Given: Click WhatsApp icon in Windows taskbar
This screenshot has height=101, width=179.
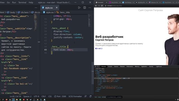Looking at the screenshot, I should (x=20, y=100).
